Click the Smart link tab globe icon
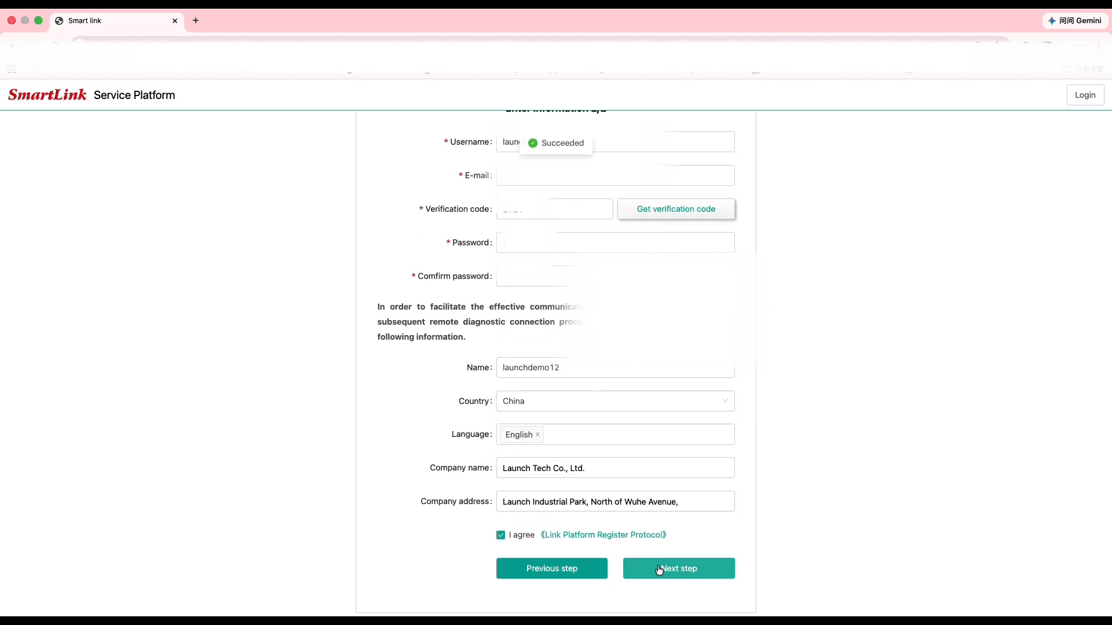 [x=59, y=21]
